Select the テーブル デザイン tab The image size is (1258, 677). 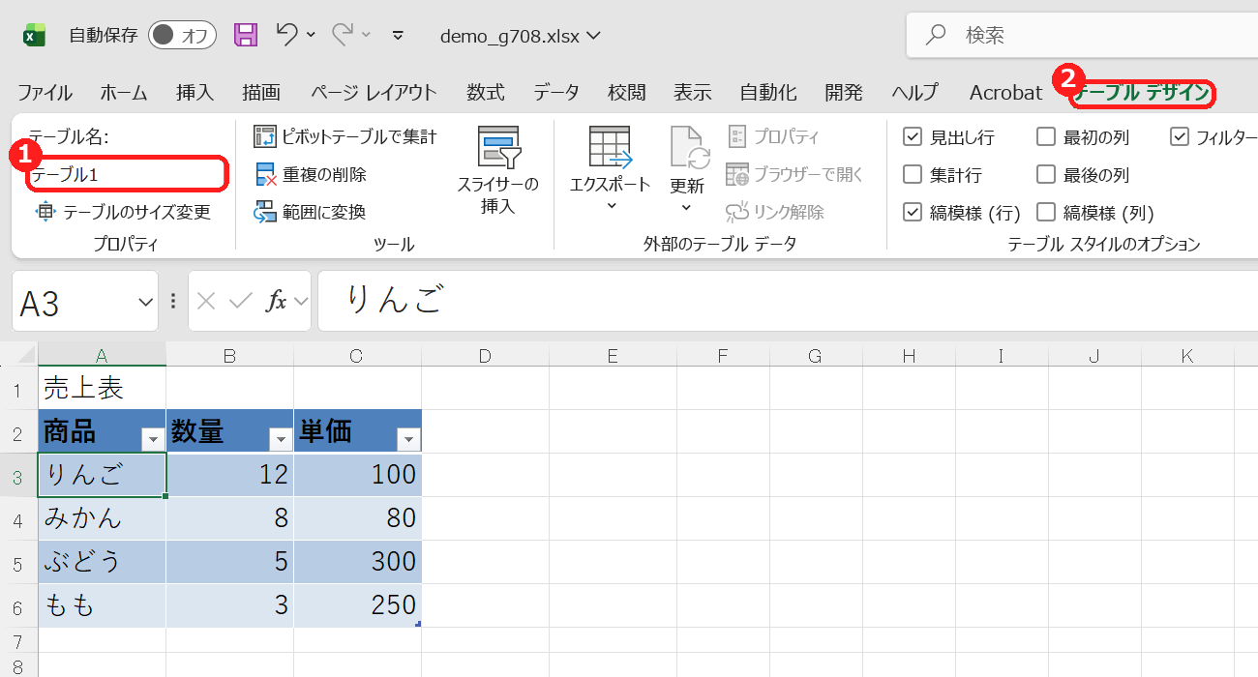click(1143, 93)
